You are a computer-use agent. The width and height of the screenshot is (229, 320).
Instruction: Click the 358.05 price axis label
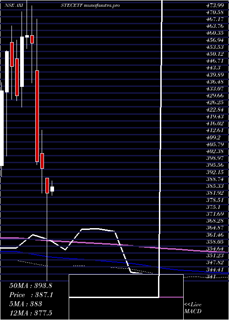214,242
